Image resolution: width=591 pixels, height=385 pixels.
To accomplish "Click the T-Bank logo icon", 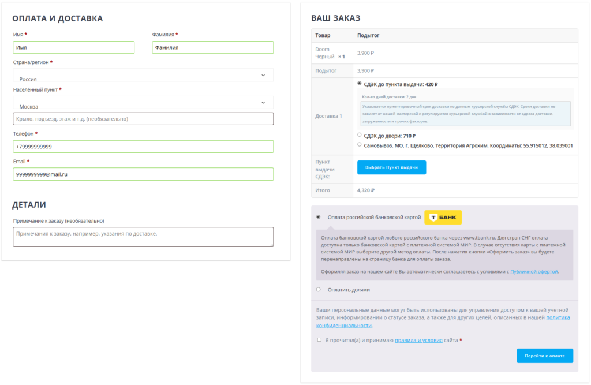I will tap(443, 218).
